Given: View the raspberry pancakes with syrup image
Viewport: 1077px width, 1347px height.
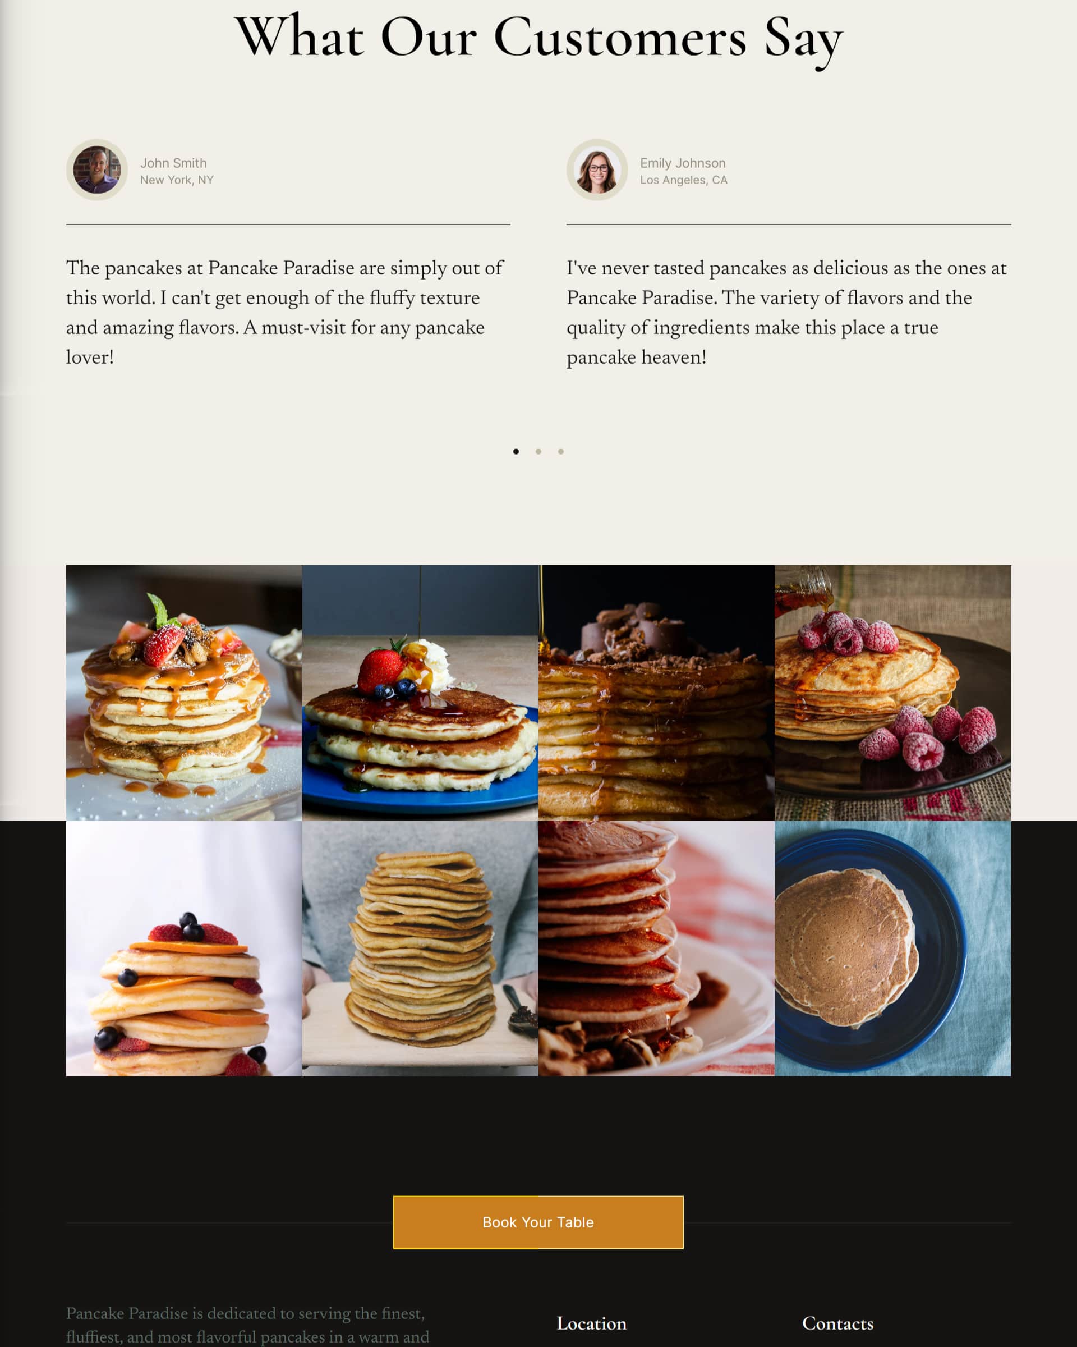Looking at the screenshot, I should (x=893, y=693).
